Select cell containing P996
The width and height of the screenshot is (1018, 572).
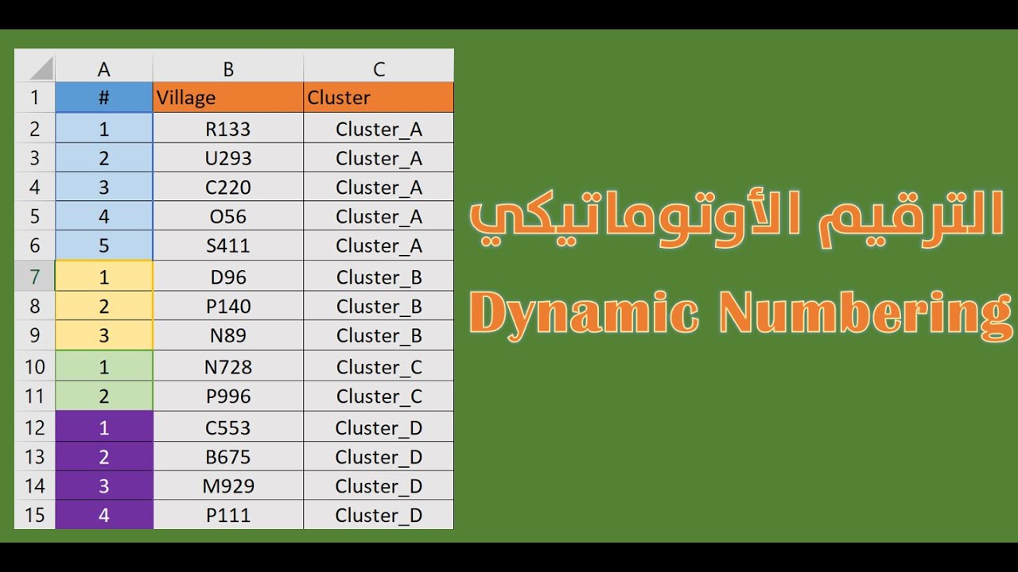tap(228, 396)
